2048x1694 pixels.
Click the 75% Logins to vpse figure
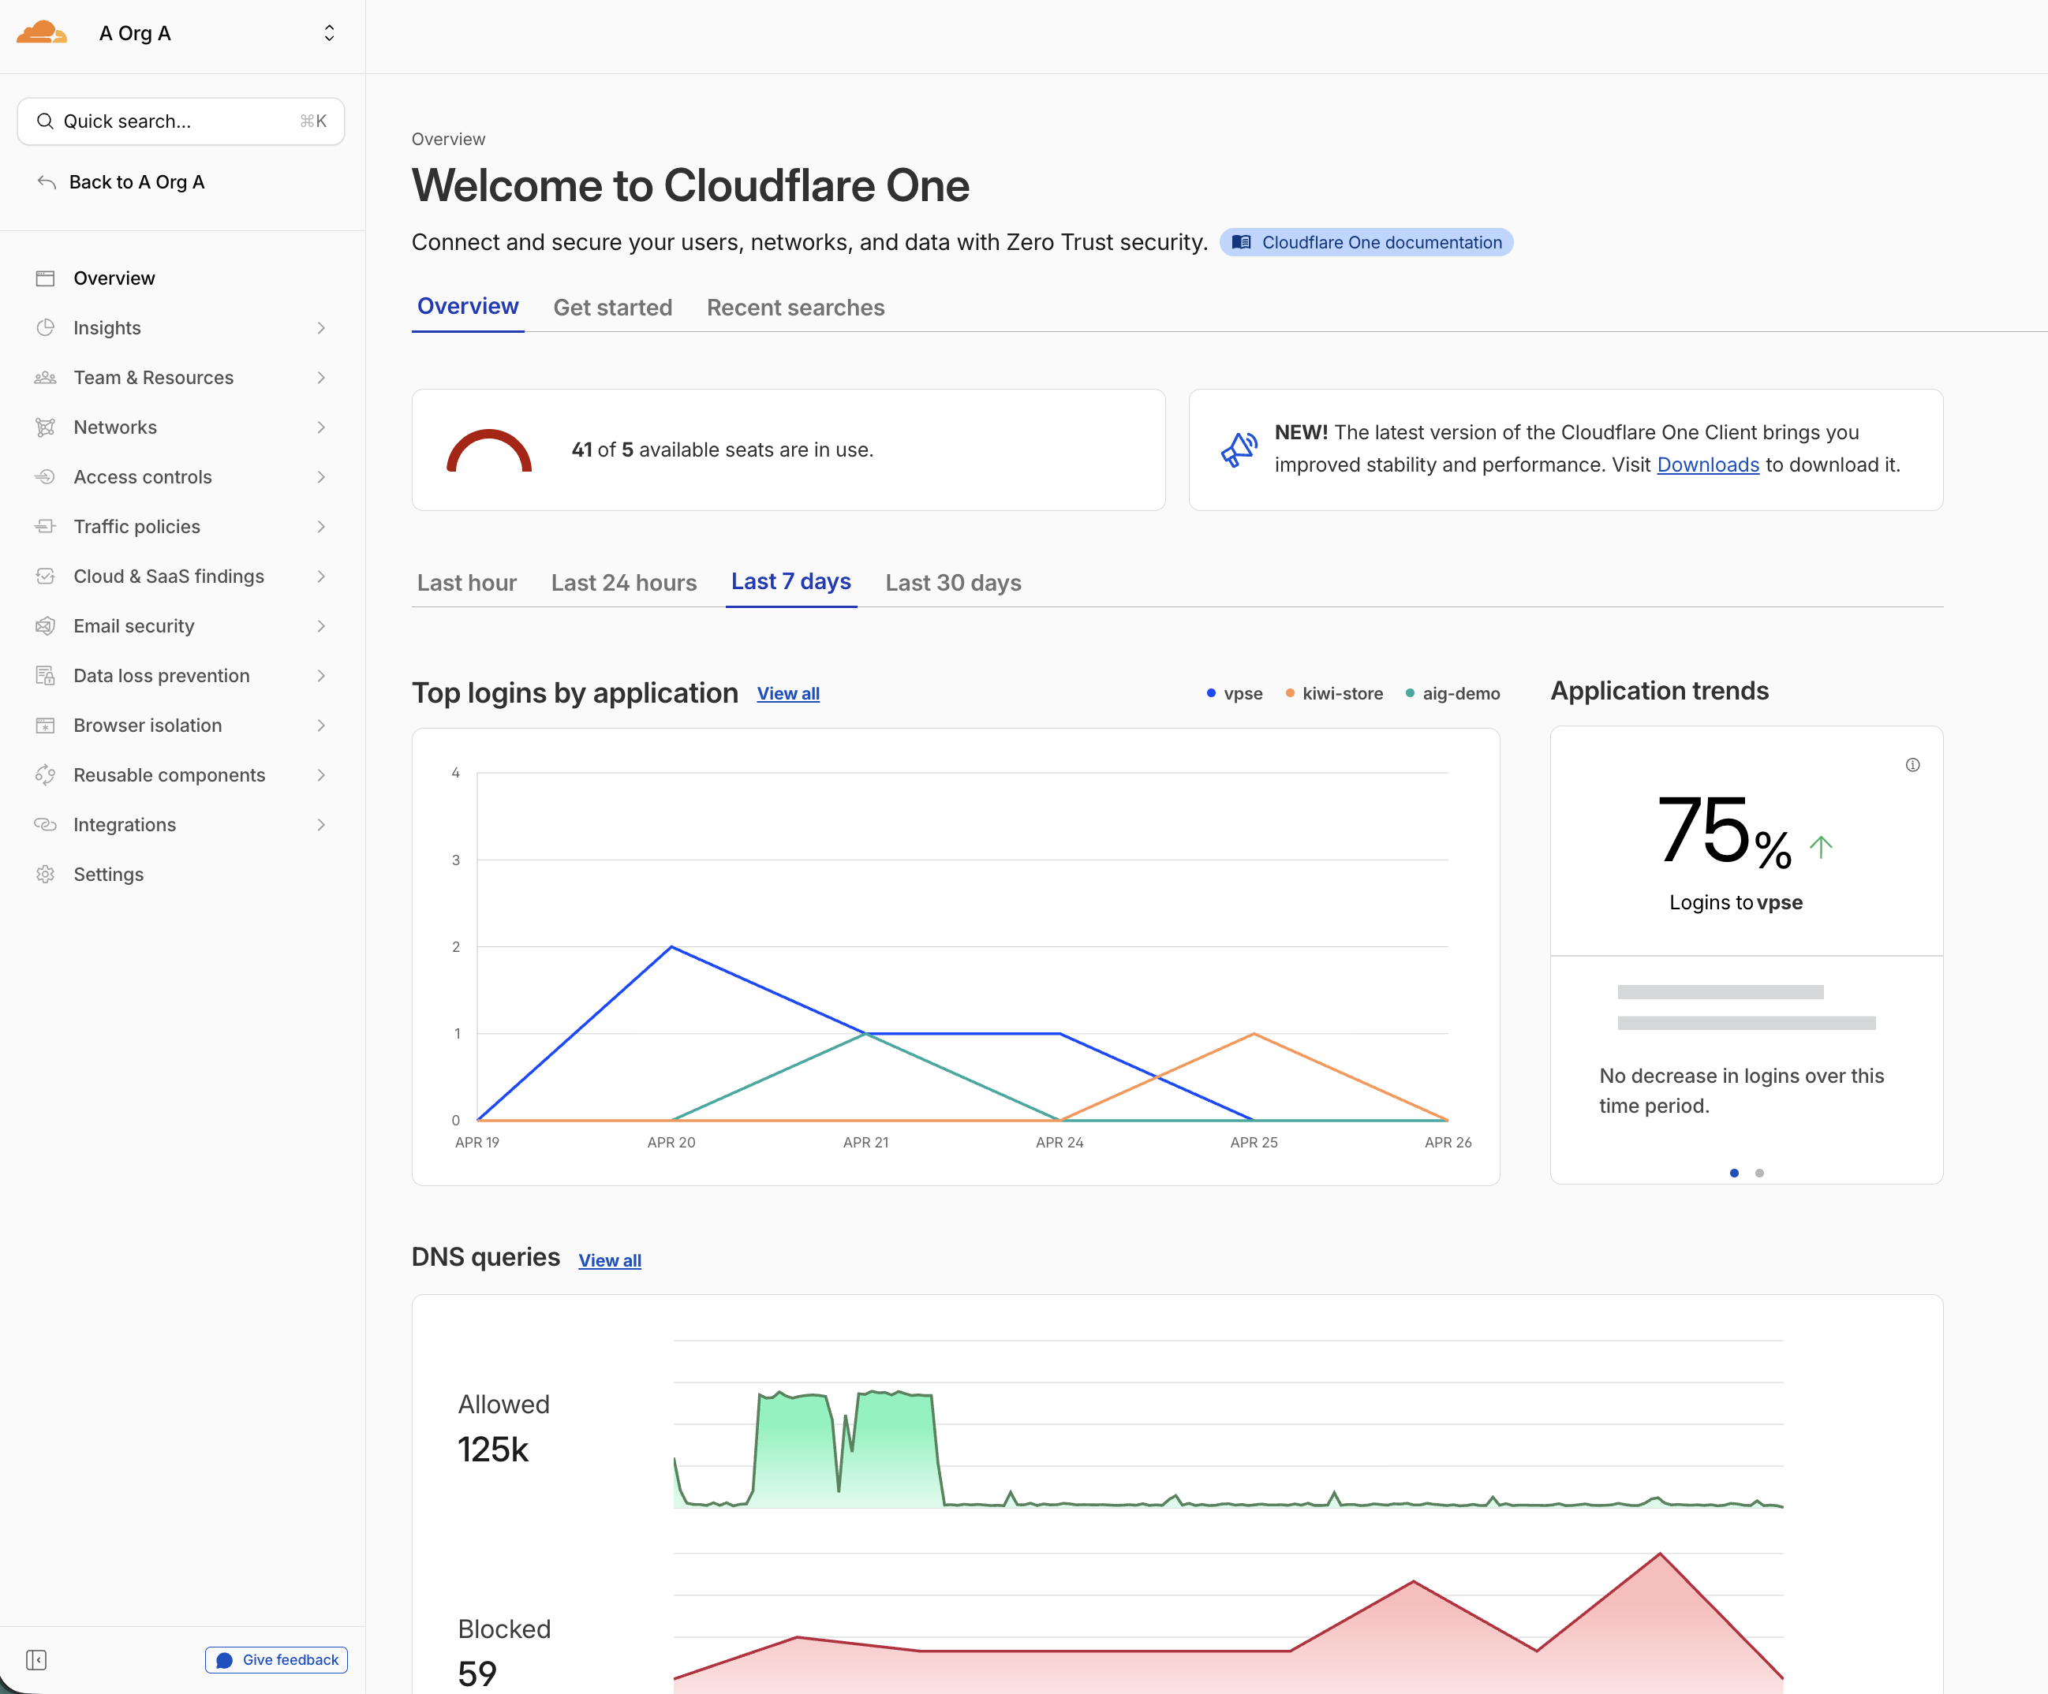coord(1725,830)
